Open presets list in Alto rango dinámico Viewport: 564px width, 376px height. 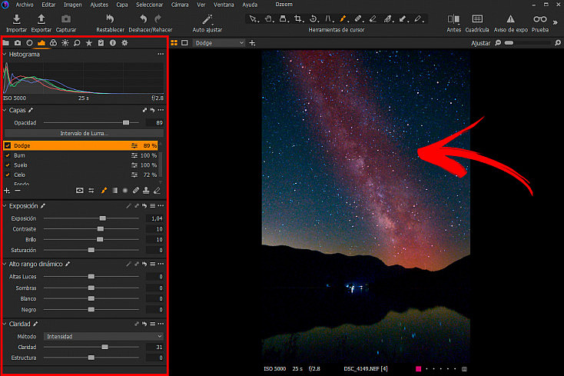[152, 264]
